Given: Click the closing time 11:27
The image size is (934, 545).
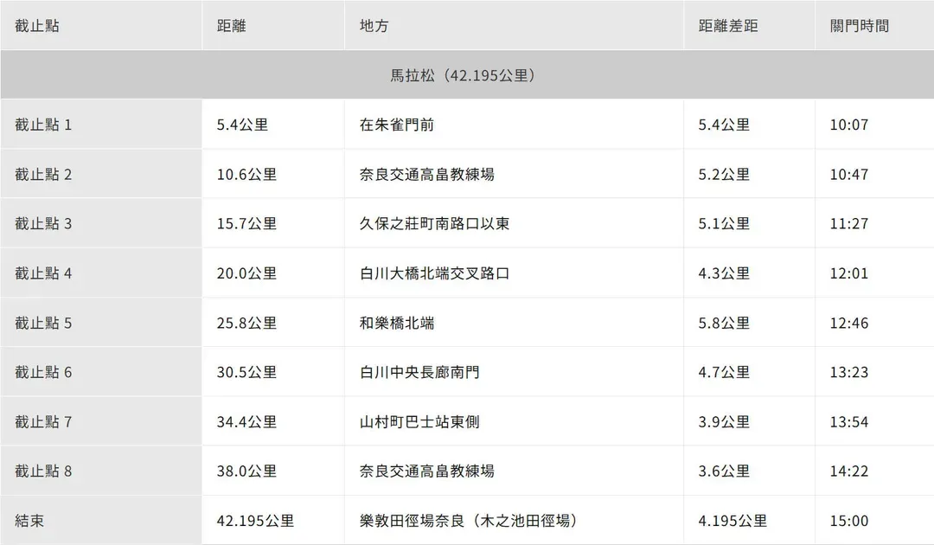Looking at the screenshot, I should (x=849, y=223).
